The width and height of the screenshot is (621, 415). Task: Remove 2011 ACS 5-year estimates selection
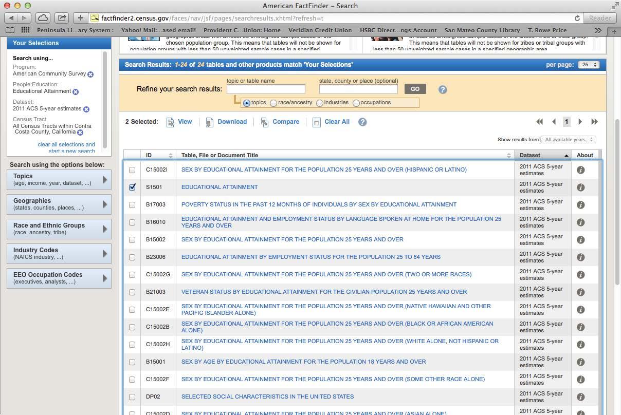[x=86, y=109]
